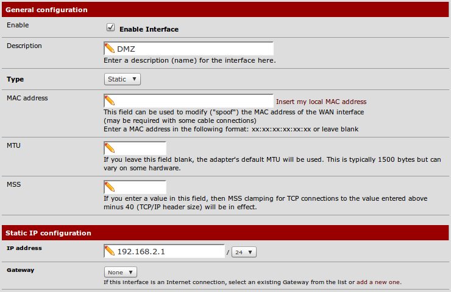Click the pencil icon in MSS field
Screen dimensions: 451x292
(110, 187)
